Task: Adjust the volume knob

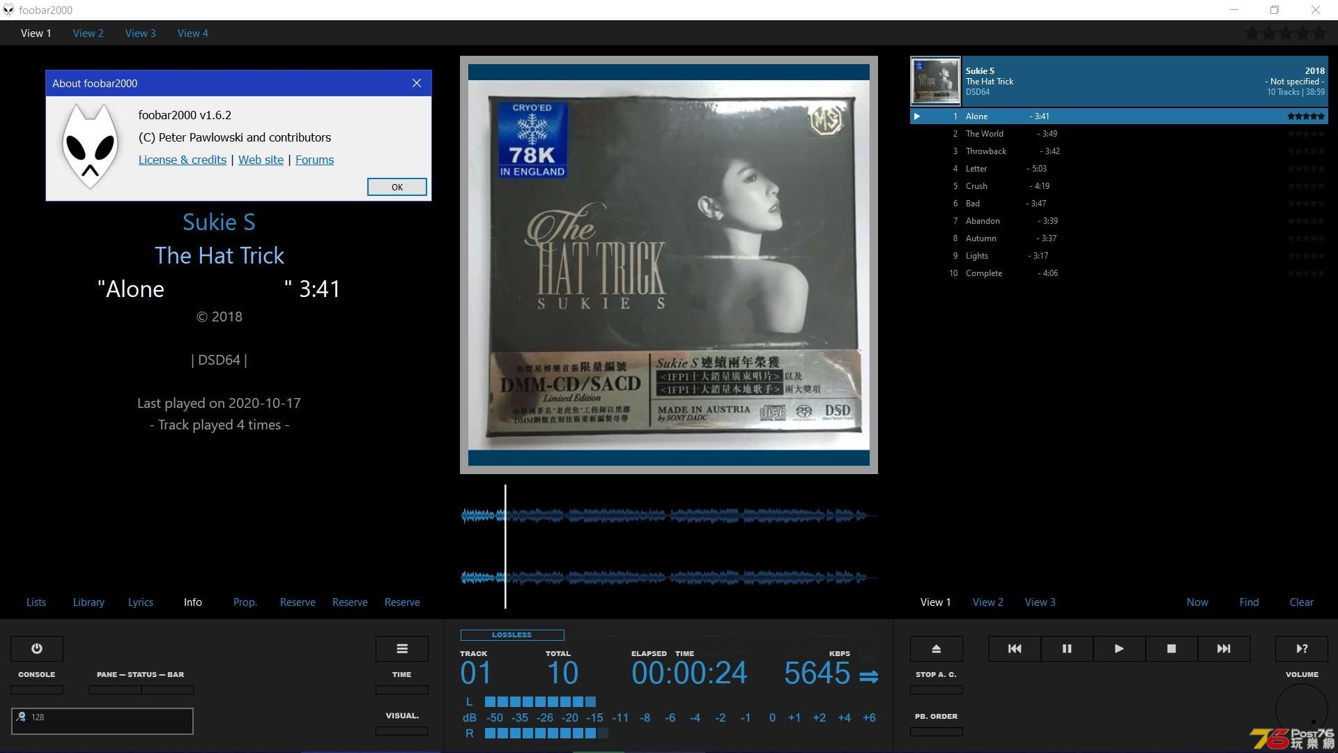Action: click(x=1302, y=709)
